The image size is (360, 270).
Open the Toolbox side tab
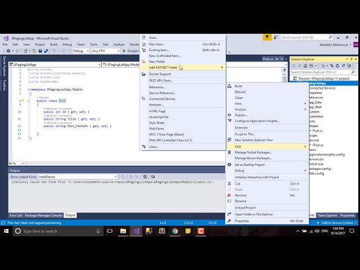pyautogui.click(x=4, y=85)
